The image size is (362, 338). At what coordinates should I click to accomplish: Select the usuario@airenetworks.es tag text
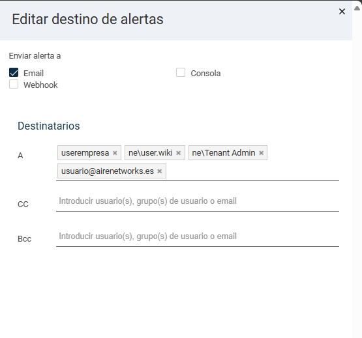click(108, 171)
